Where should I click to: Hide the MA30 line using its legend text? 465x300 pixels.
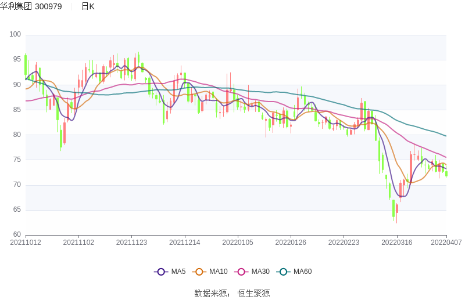260,272
